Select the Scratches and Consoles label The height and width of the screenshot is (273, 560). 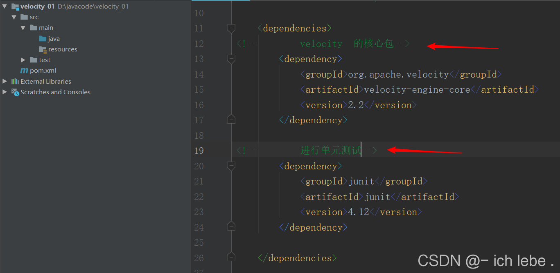click(56, 92)
